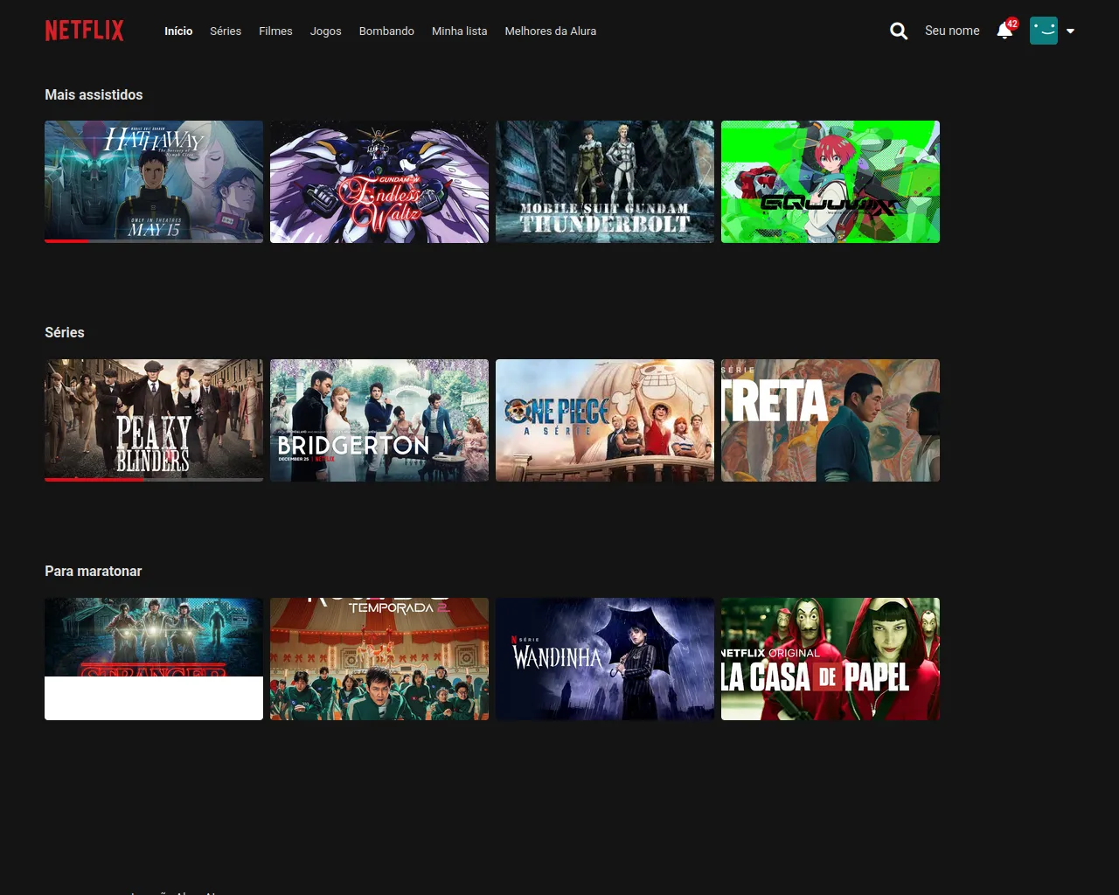Open the Séries menu item
Image resolution: width=1119 pixels, height=895 pixels.
click(x=226, y=31)
